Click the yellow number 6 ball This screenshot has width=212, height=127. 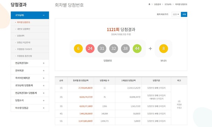pyautogui.click(x=78, y=48)
